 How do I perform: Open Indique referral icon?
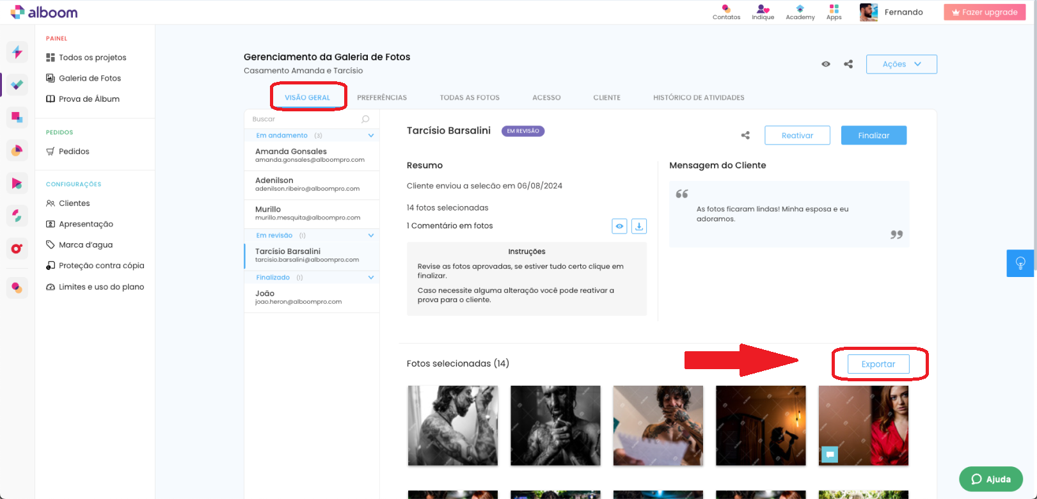click(x=763, y=12)
